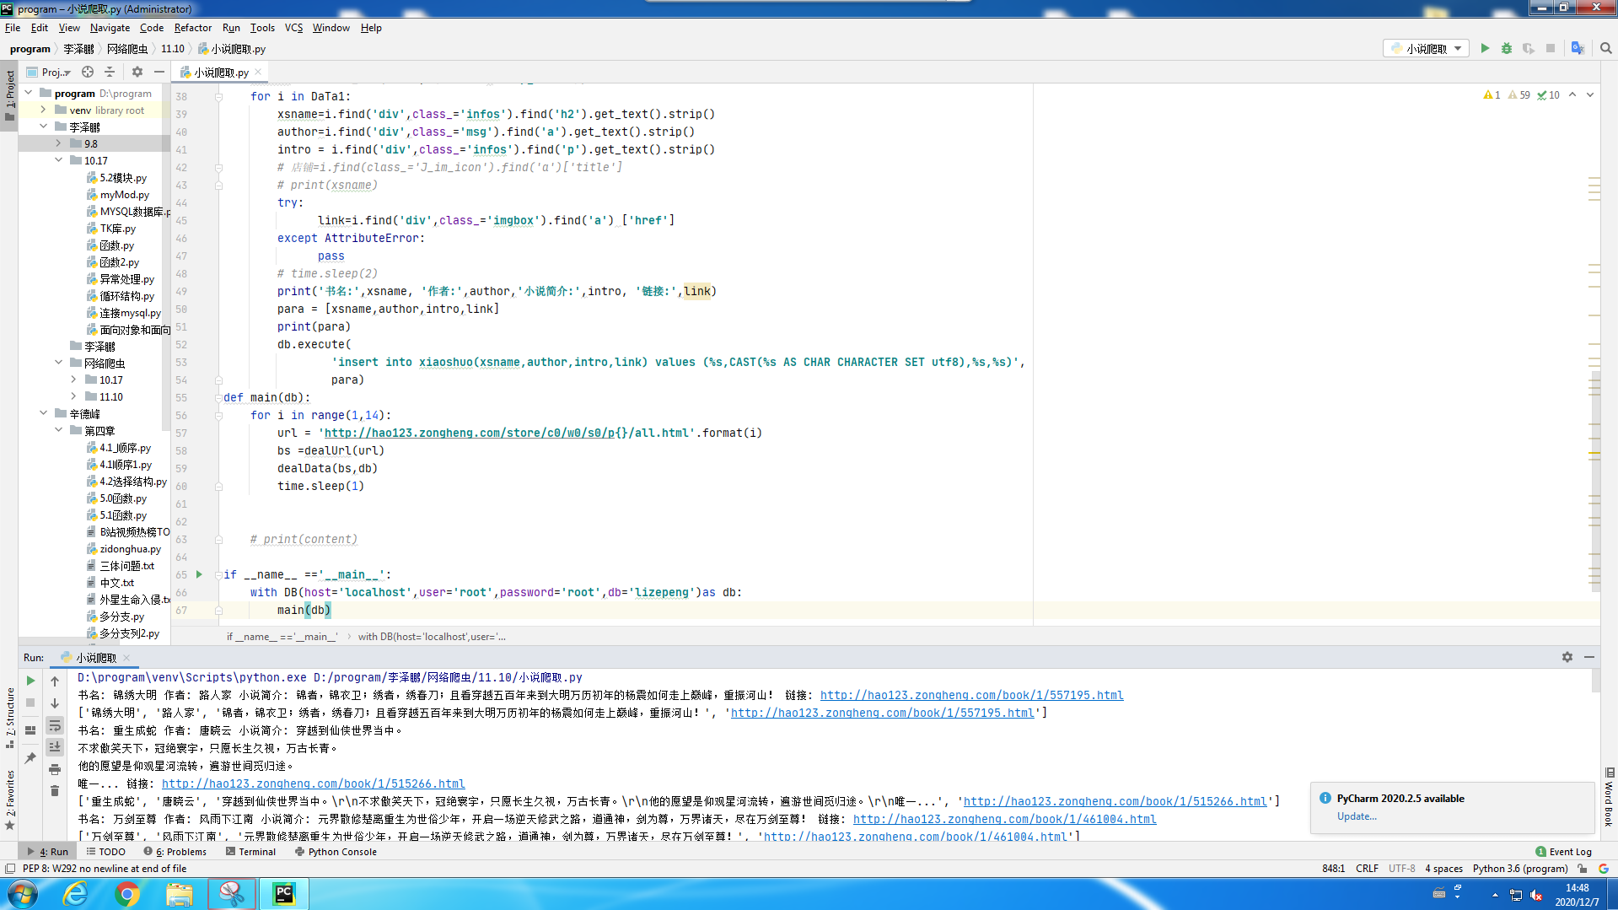Print the Run console output

55,769
